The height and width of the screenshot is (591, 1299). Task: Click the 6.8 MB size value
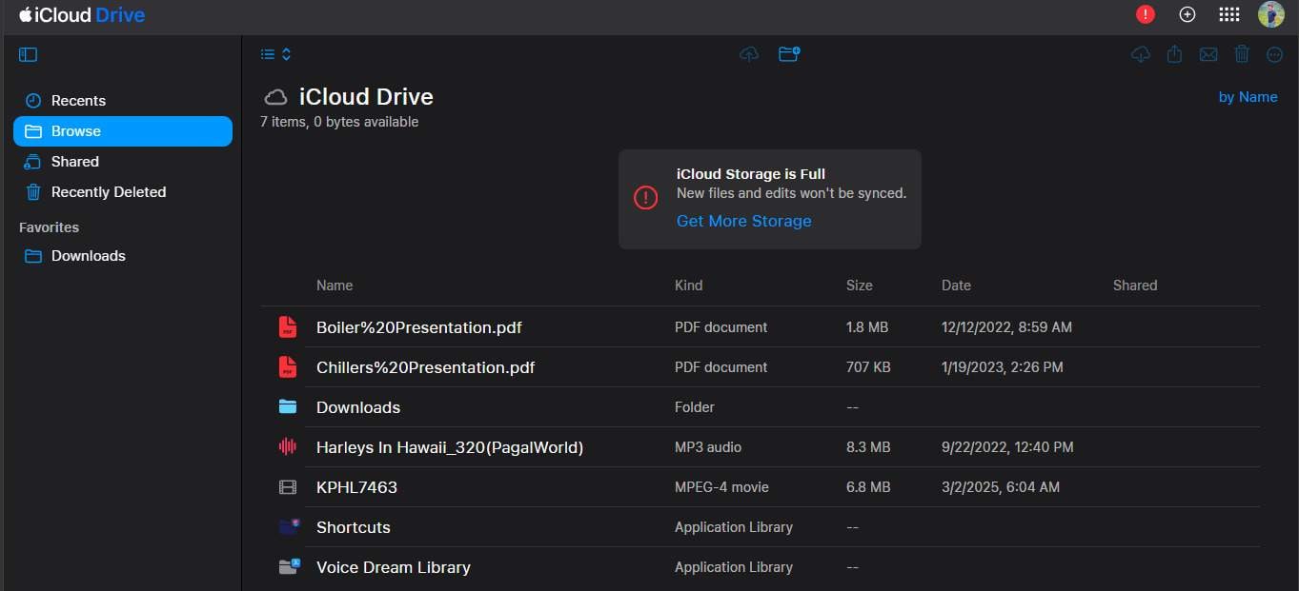868,487
